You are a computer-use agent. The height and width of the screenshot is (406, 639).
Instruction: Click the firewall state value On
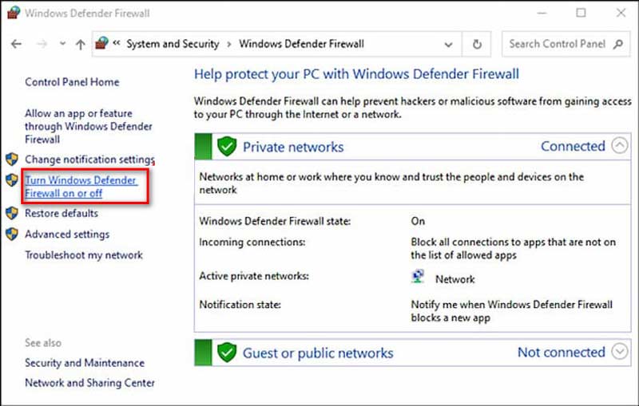pos(418,221)
